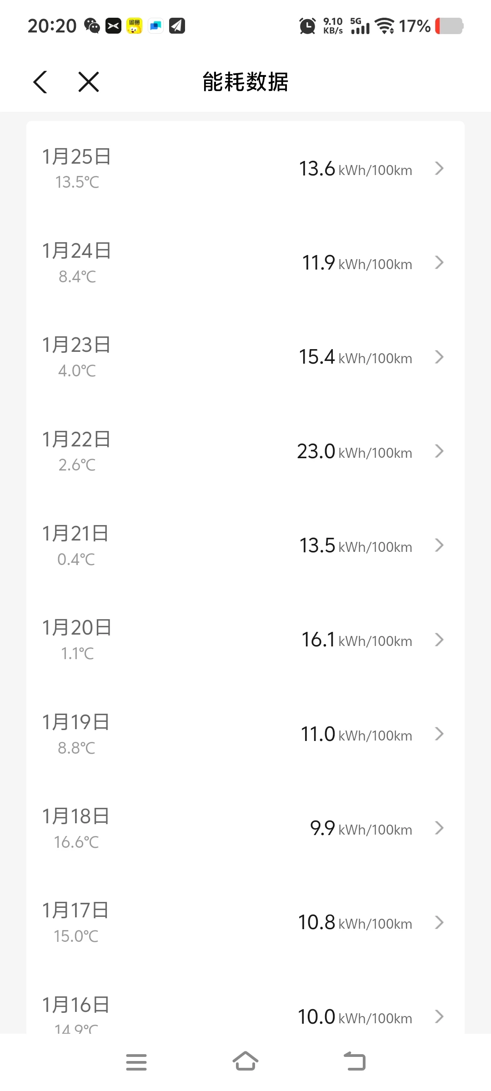Tap the paper plane notification icon

(x=177, y=26)
